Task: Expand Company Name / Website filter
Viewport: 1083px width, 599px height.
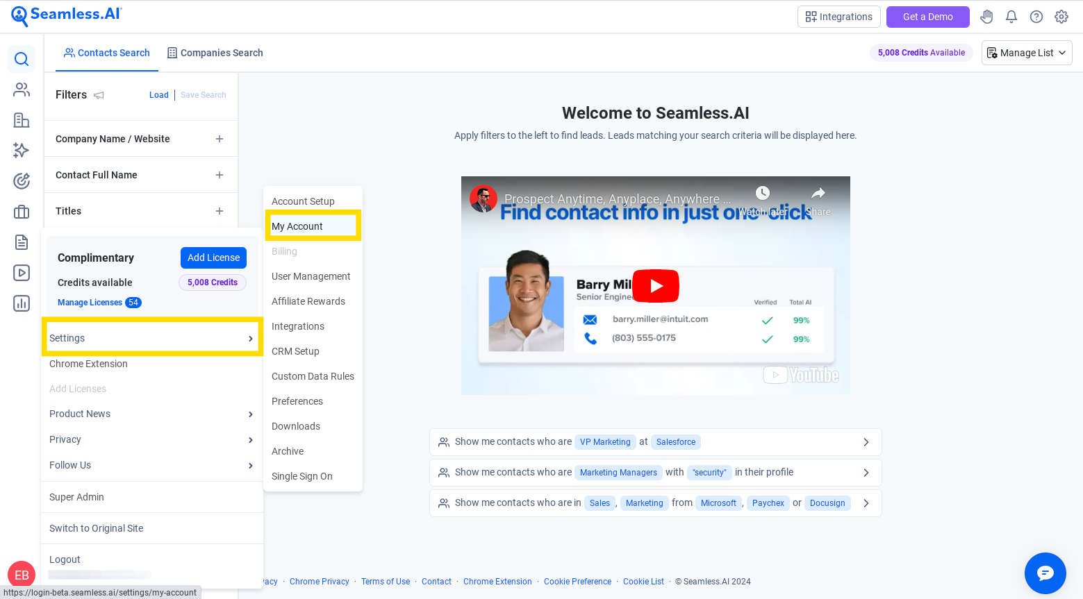Action: (220, 139)
